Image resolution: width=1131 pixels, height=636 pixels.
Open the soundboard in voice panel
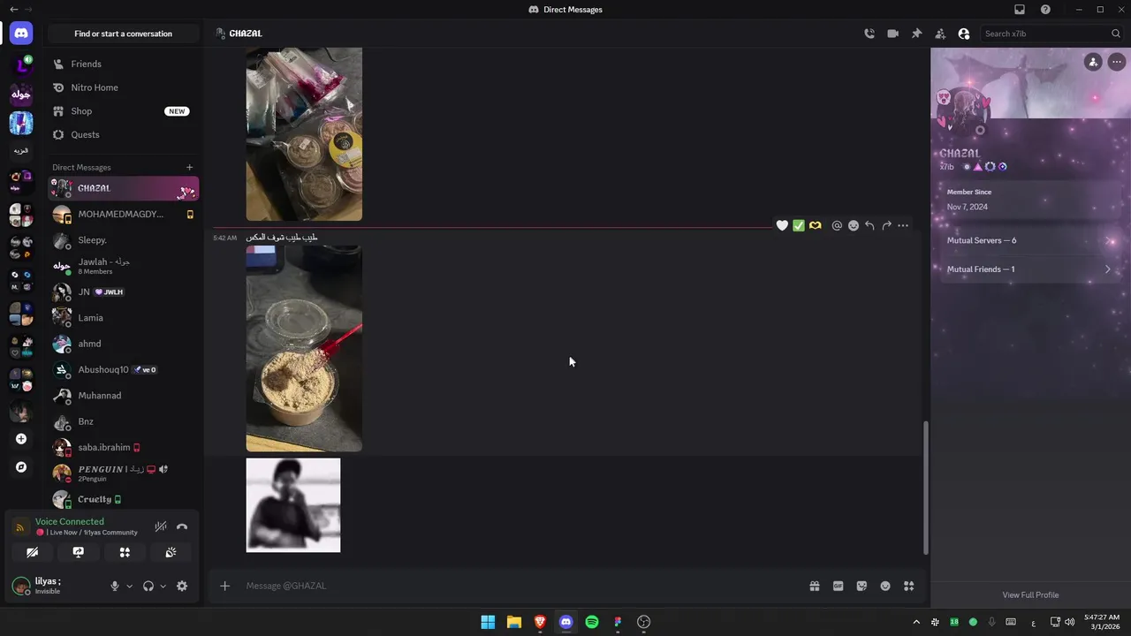171,552
